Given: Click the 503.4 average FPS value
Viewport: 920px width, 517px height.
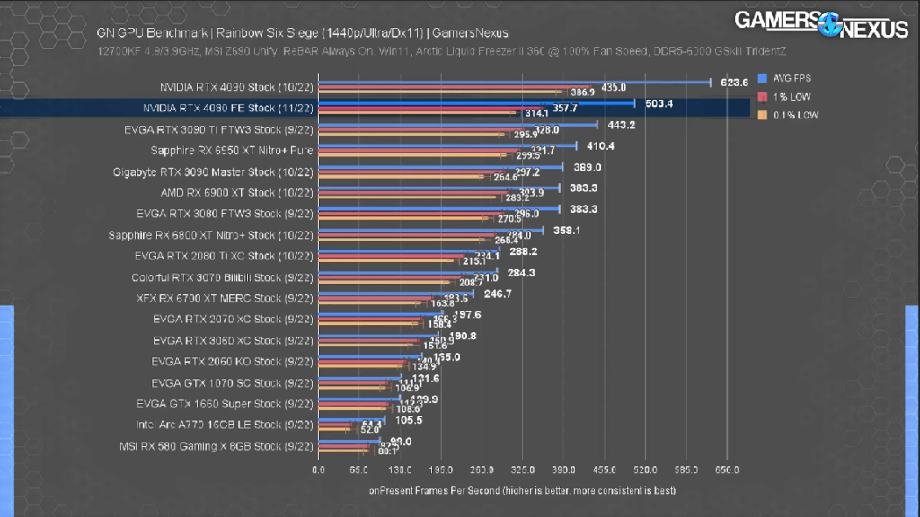Looking at the screenshot, I should pyautogui.click(x=659, y=104).
